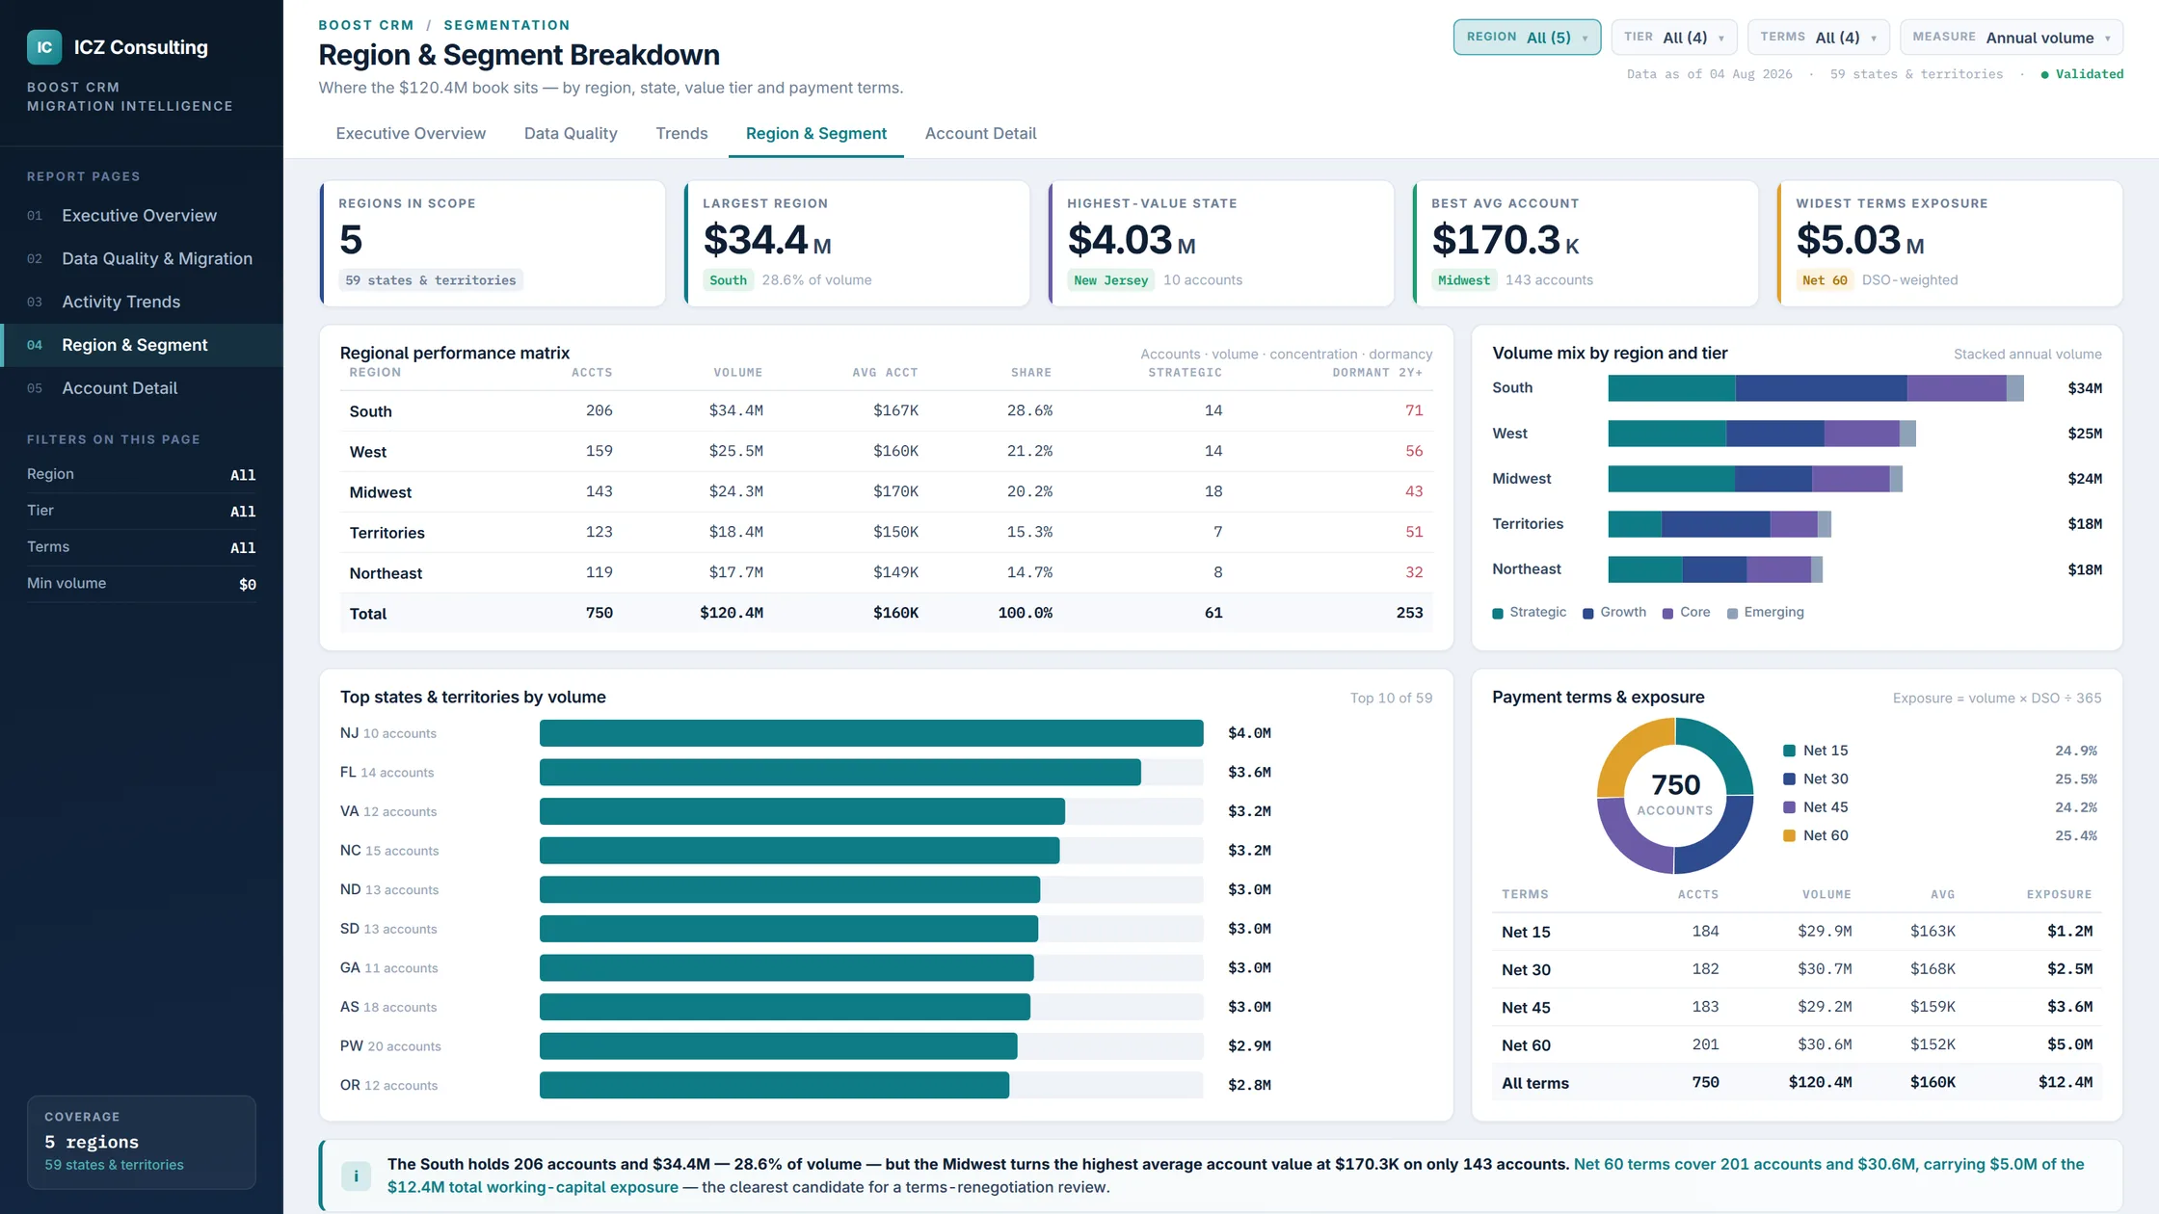2159x1214 pixels.
Task: Click the Core legend swatch
Action: [x=1668, y=614]
